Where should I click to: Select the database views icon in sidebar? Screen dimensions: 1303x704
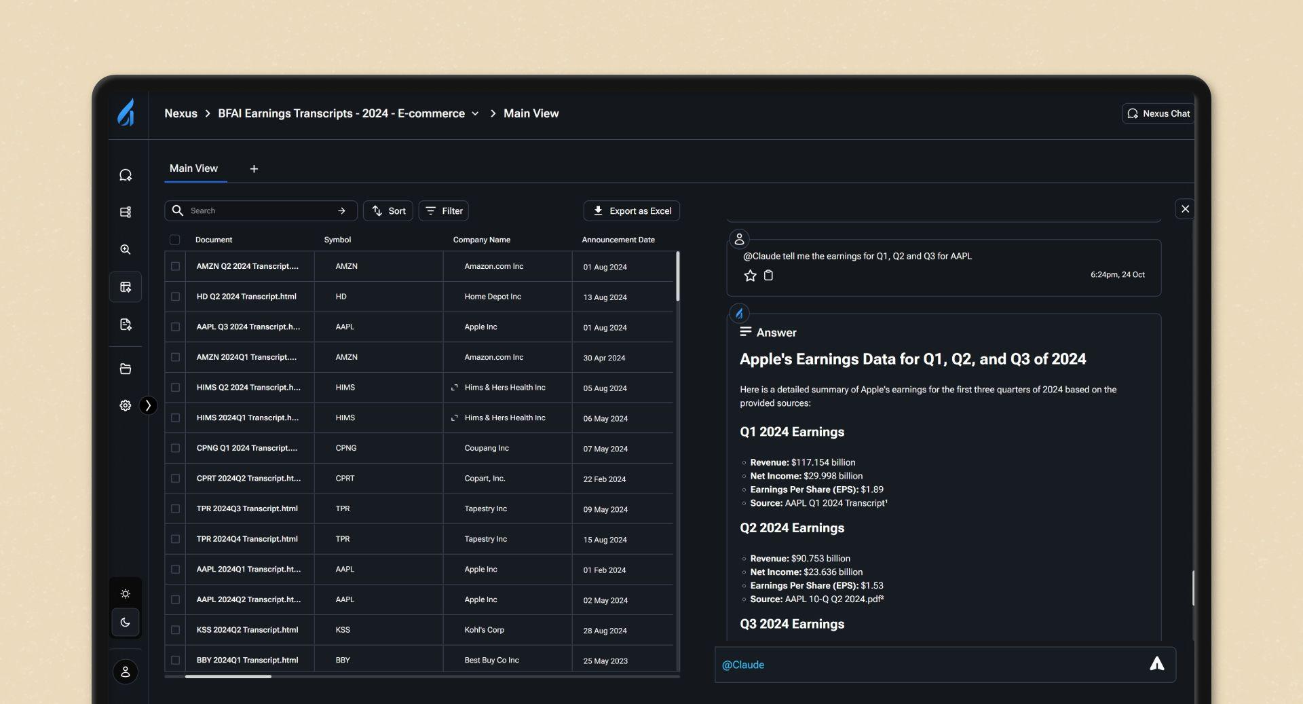126,212
